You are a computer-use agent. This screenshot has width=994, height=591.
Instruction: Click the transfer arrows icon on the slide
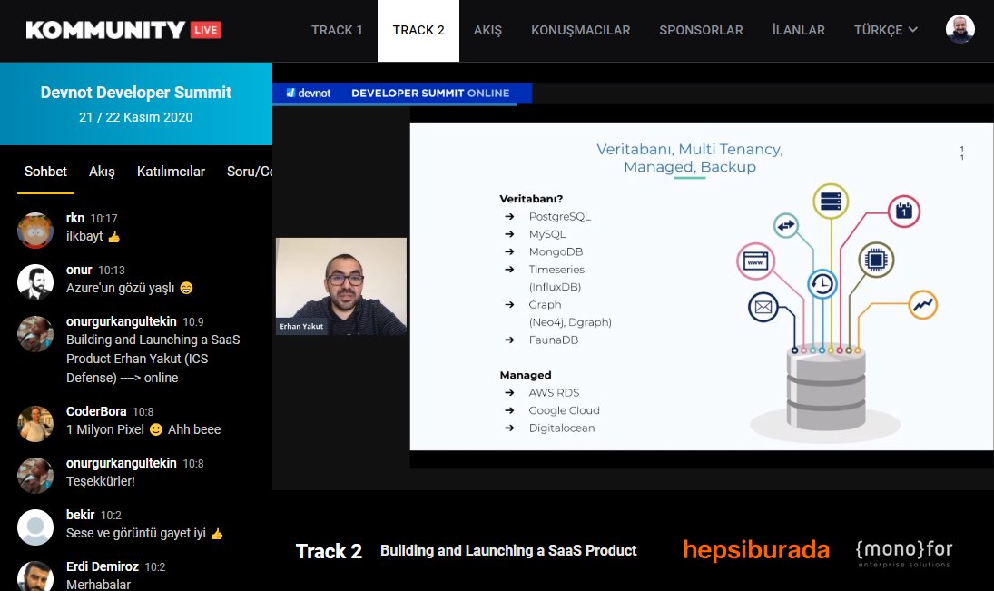[786, 225]
